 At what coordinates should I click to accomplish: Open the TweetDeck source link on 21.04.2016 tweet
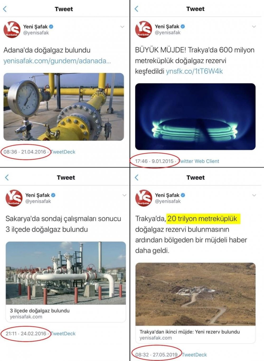tap(63, 152)
